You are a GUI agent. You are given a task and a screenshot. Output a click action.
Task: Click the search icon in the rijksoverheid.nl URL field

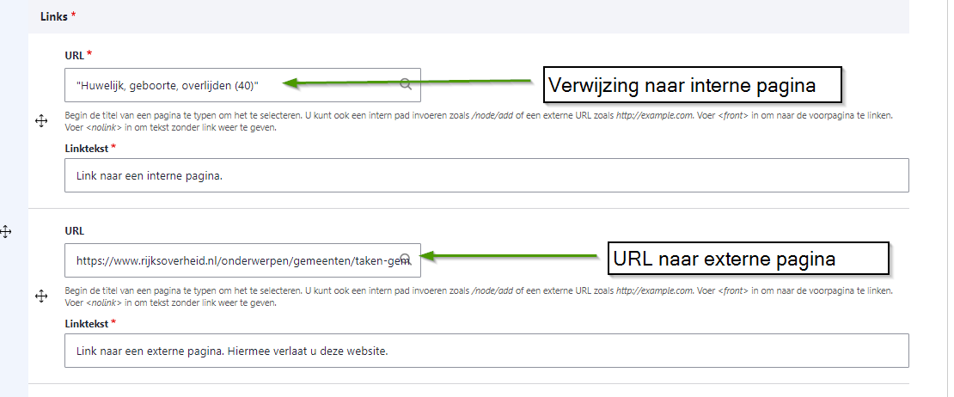(406, 260)
